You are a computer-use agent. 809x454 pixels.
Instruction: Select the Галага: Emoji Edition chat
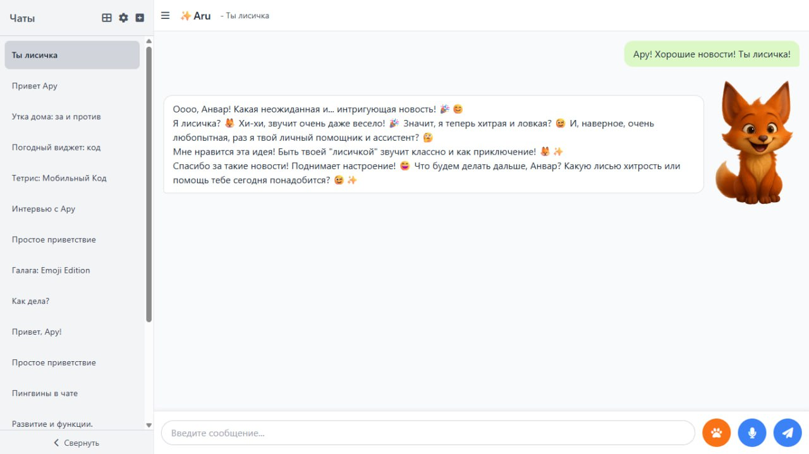pos(51,270)
